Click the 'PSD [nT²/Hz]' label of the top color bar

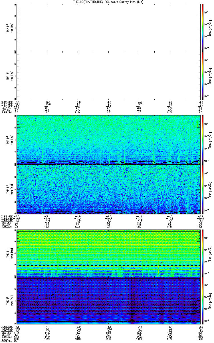click(210, 27)
